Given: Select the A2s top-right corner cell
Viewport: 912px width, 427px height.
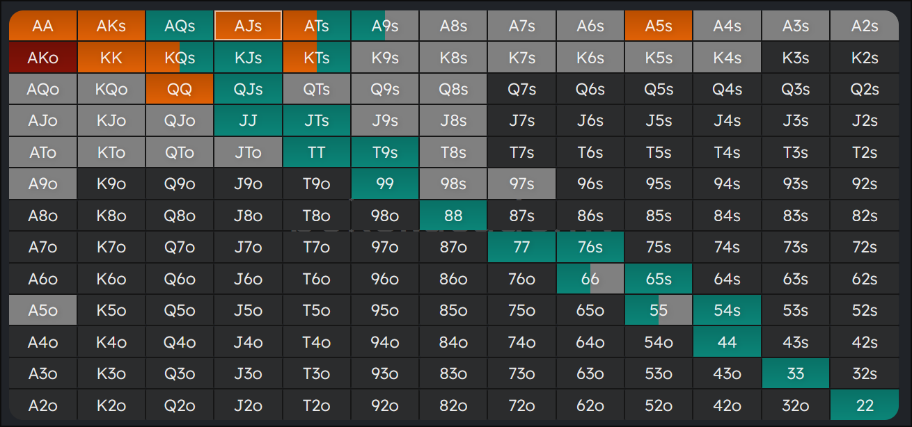Looking at the screenshot, I should point(864,26).
